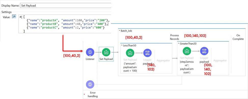Screen dimensions: 248x99
Task: Click the Display Name input field
Action: [x=65, y=6]
